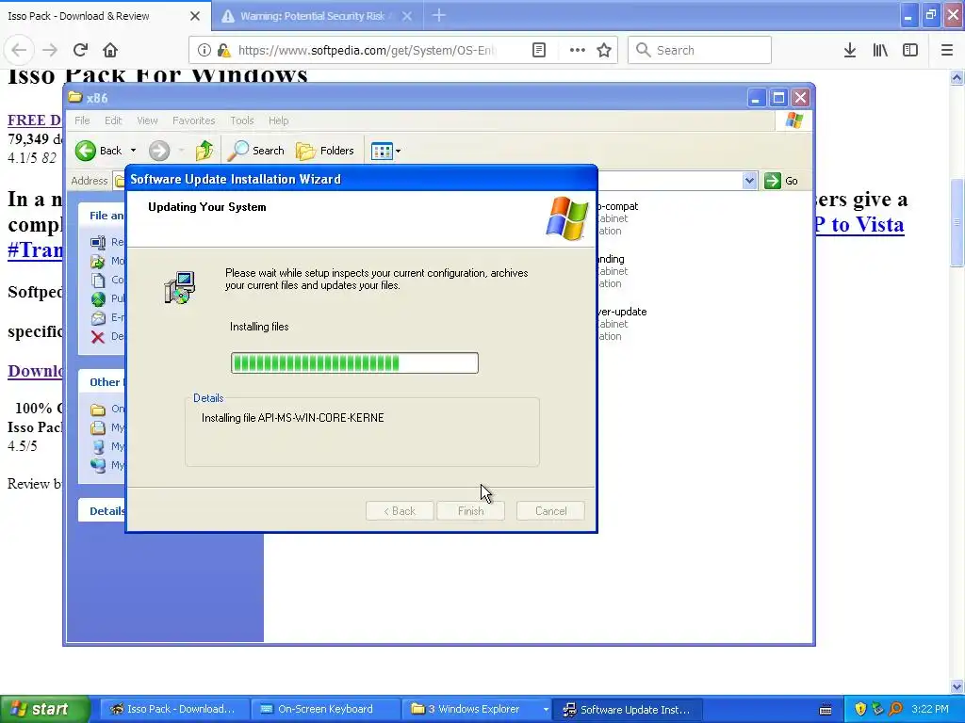Toggle Firefox sidebar icon
This screenshot has height=723, width=965.
(x=909, y=50)
